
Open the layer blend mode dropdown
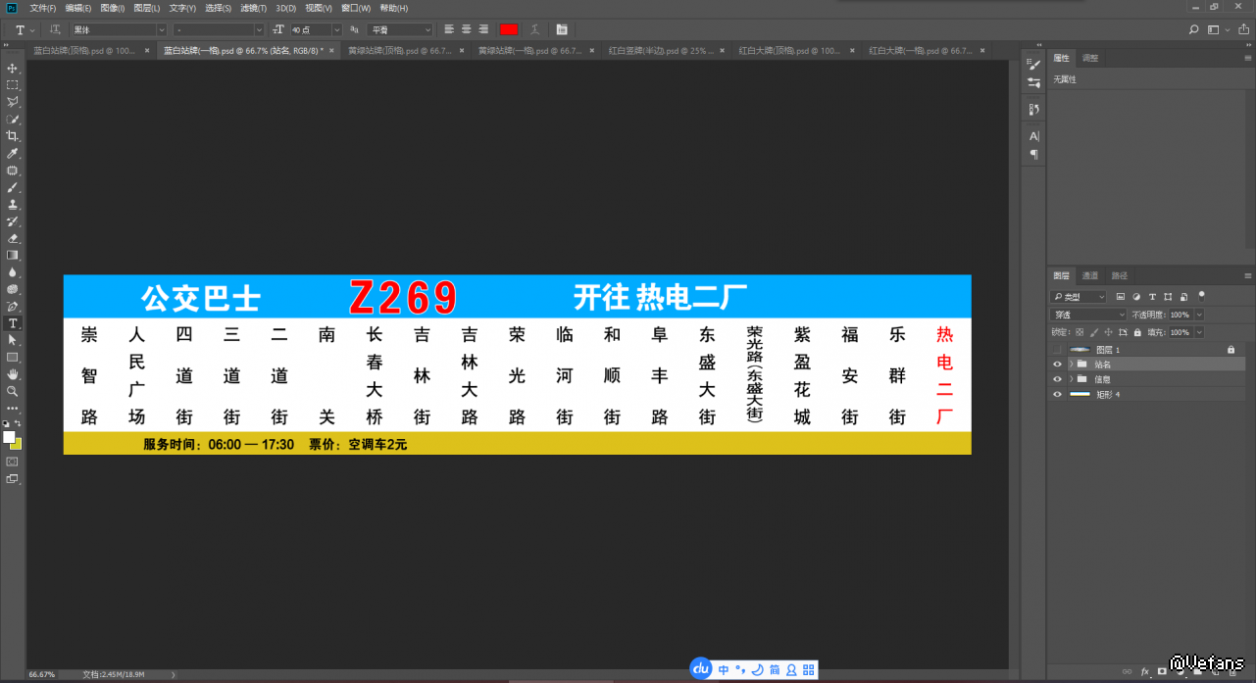pyautogui.click(x=1087, y=315)
